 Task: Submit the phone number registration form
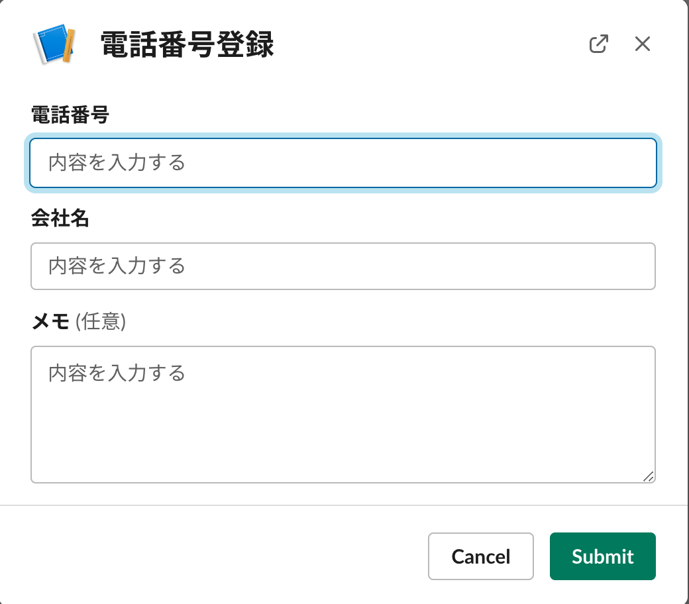(x=602, y=556)
